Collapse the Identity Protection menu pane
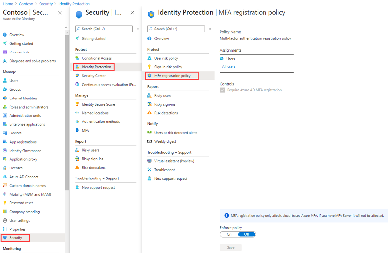 coord(210,29)
